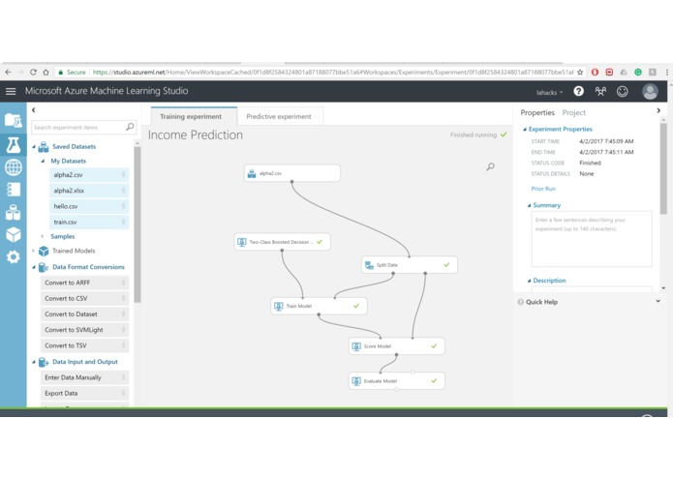Screen dimensions: 673x478
Task: Select alpha2.xlsx dataset
Action: tap(89, 191)
